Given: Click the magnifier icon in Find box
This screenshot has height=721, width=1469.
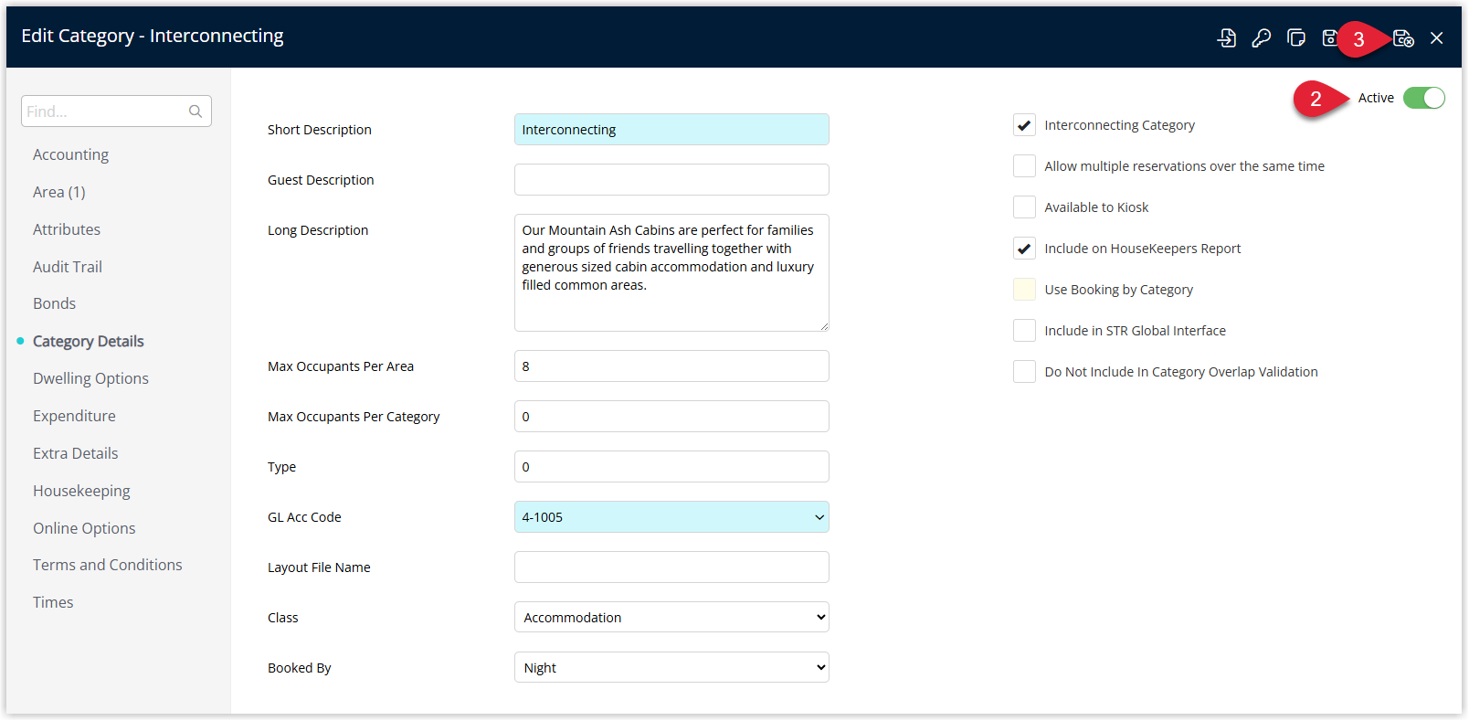Looking at the screenshot, I should [196, 111].
